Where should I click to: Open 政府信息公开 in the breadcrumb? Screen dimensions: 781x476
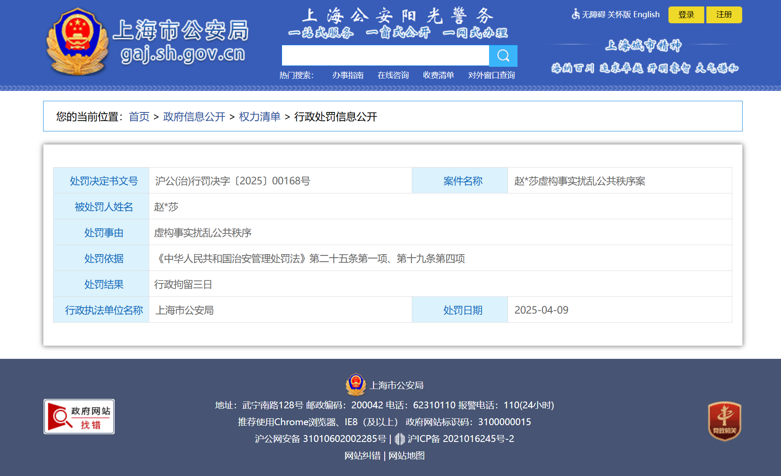pyautogui.click(x=194, y=117)
